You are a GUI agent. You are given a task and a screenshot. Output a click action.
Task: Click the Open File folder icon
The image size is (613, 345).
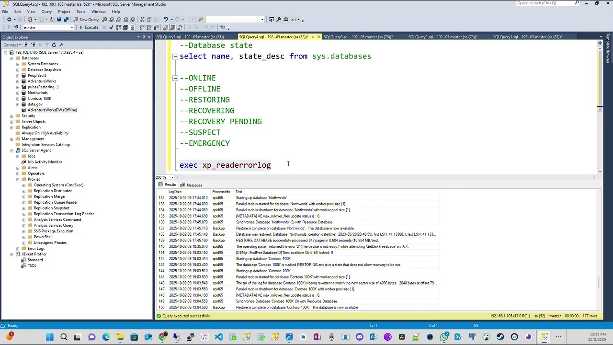[52, 20]
